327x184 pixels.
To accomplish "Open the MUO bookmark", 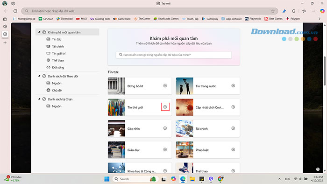I will (x=82, y=19).
